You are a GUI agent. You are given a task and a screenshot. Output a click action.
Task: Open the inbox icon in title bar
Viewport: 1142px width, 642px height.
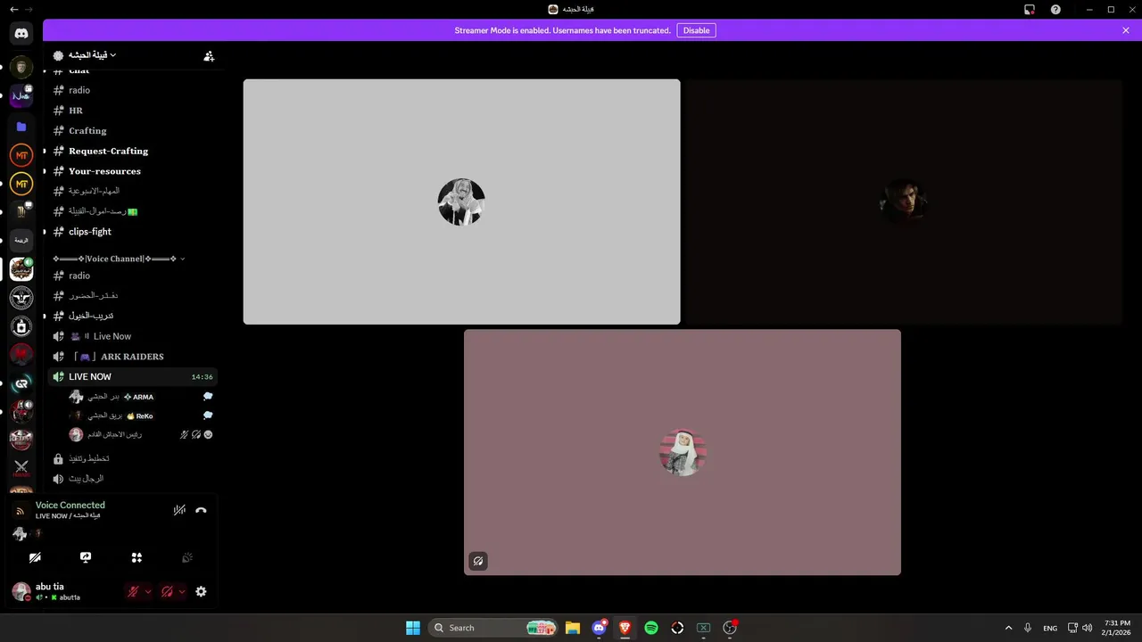coord(1030,9)
